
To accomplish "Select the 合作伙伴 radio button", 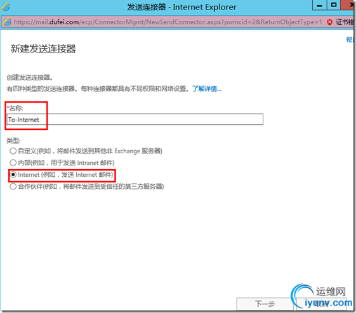I will click(x=13, y=186).
